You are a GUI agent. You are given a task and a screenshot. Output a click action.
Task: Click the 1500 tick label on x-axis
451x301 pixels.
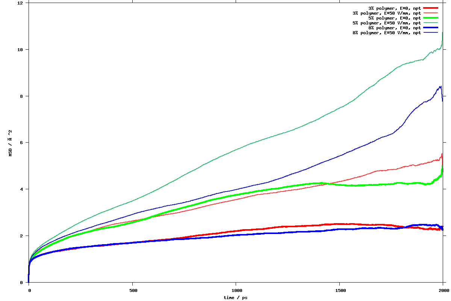[339, 290]
